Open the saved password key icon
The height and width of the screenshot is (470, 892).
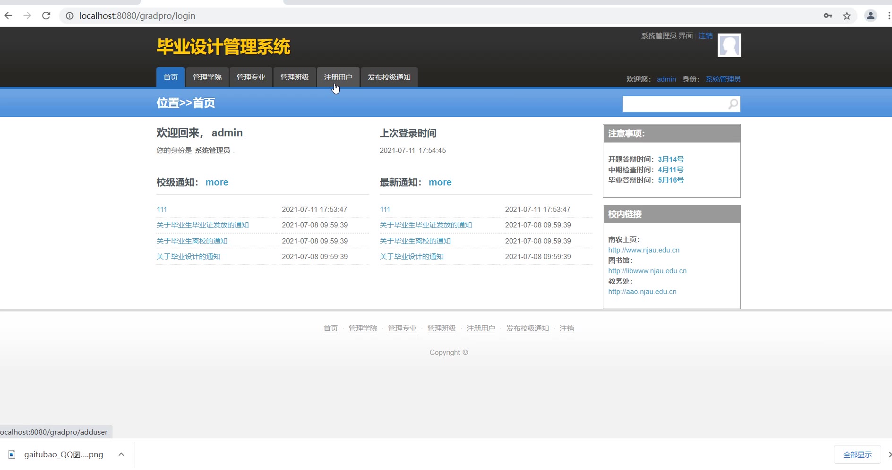pos(828,16)
